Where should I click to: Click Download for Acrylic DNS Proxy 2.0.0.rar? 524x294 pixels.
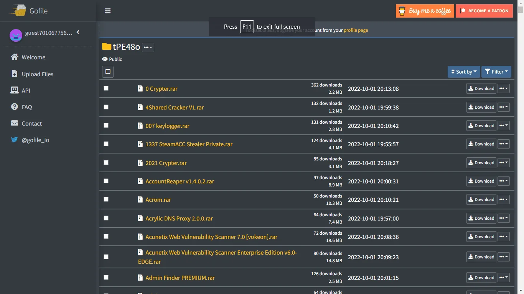(481, 218)
